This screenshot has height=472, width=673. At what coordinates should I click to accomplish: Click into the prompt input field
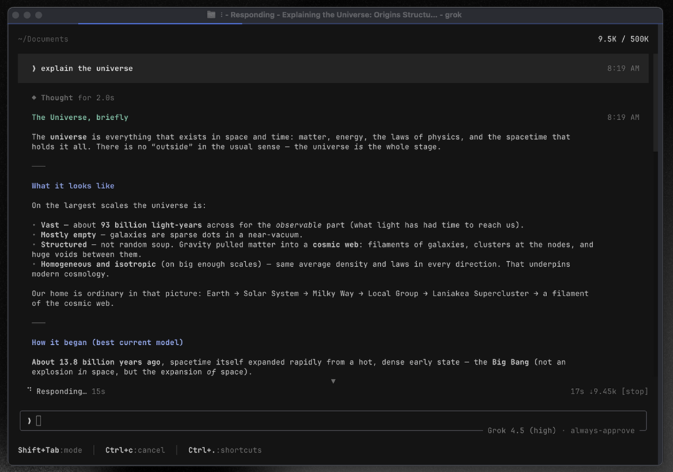coord(333,421)
